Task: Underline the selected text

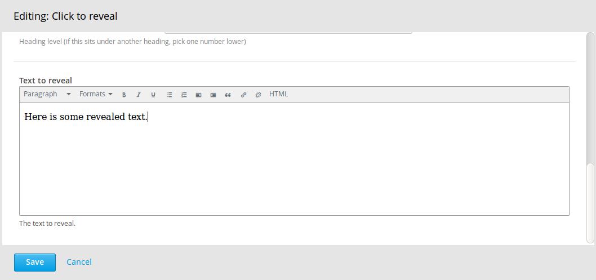Action: pos(153,95)
